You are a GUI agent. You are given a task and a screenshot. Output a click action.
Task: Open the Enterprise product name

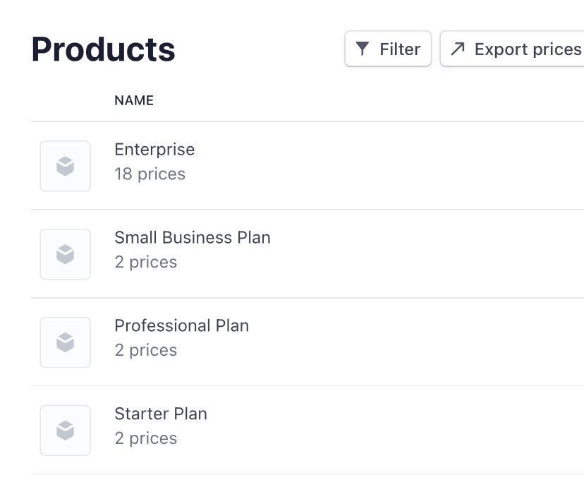pyautogui.click(x=154, y=150)
